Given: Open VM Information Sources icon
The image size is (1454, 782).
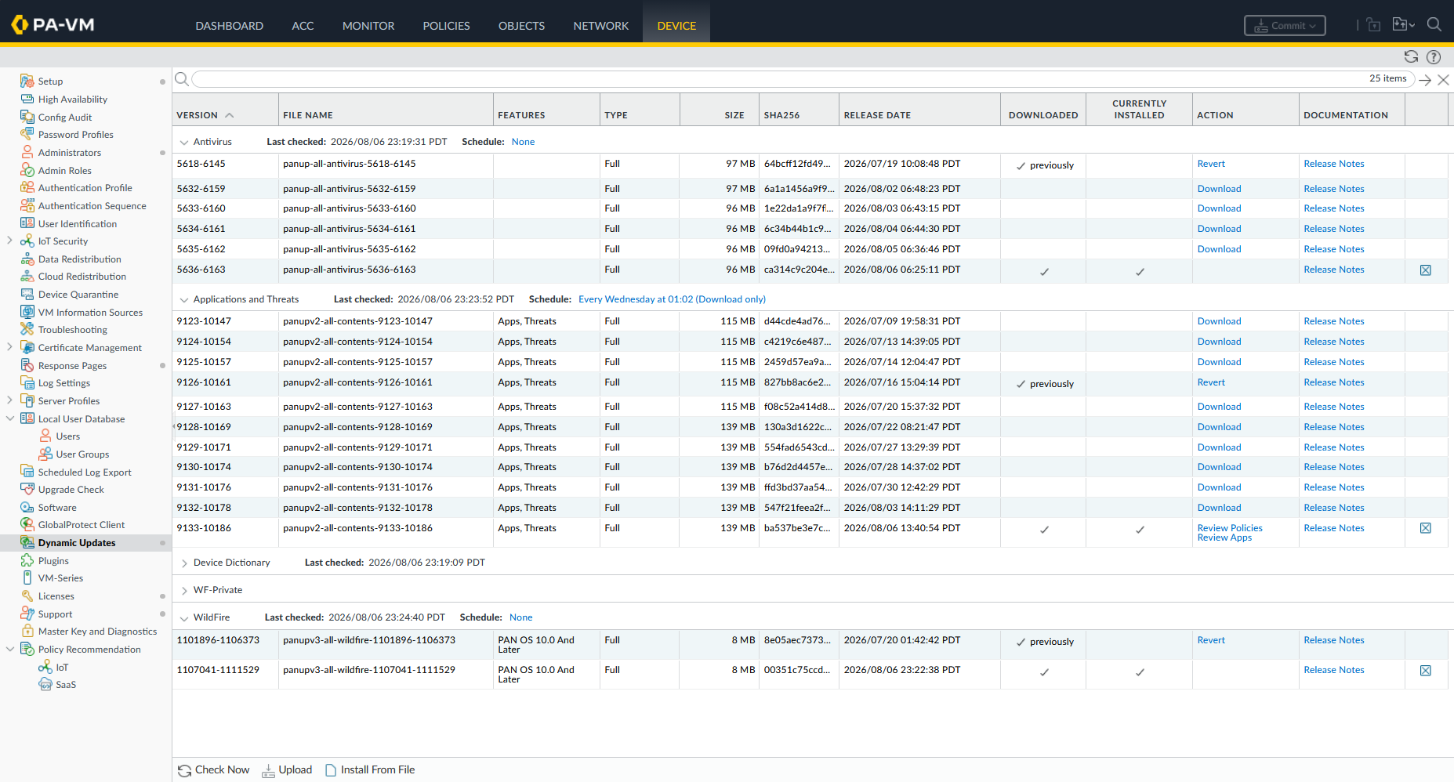Looking at the screenshot, I should (x=27, y=312).
